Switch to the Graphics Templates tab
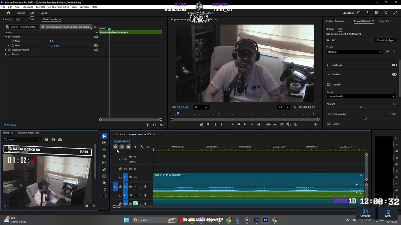The image size is (401, 225). 335,21
